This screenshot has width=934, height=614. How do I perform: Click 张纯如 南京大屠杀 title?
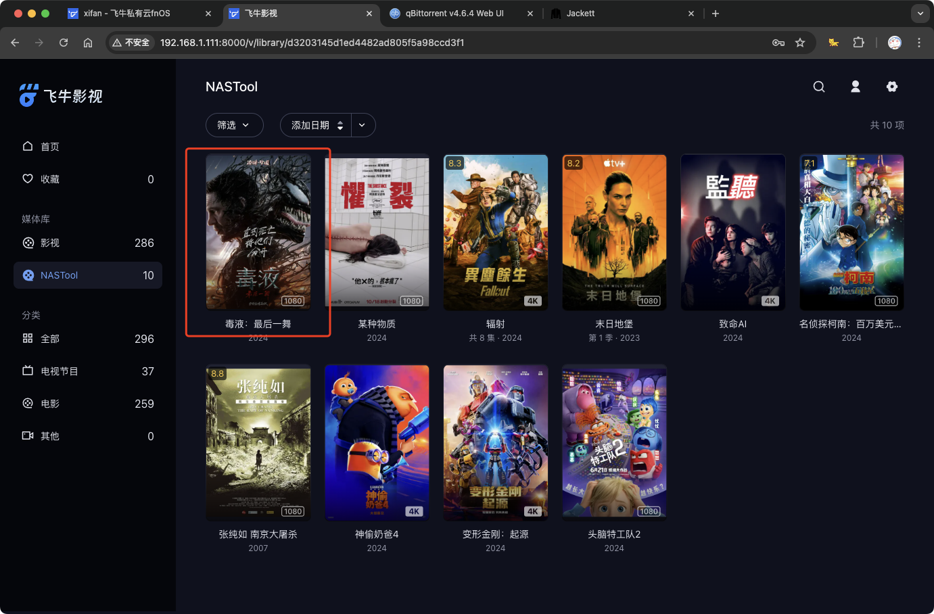coord(258,534)
